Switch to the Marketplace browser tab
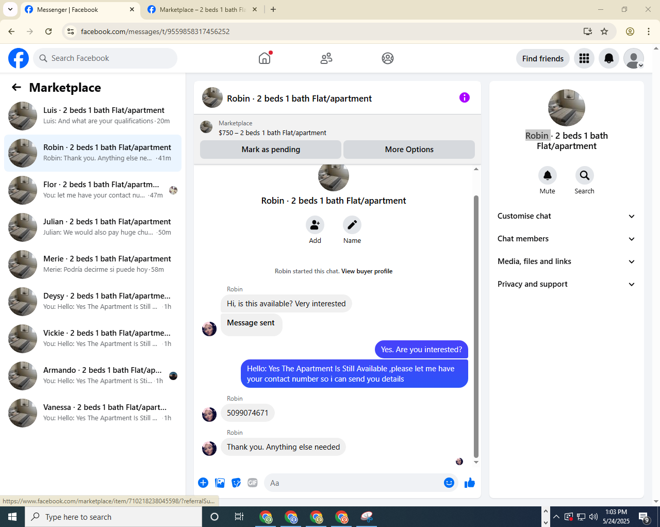660x527 pixels. click(201, 9)
